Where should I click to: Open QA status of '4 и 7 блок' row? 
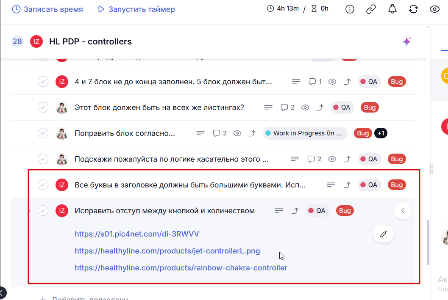coord(369,82)
